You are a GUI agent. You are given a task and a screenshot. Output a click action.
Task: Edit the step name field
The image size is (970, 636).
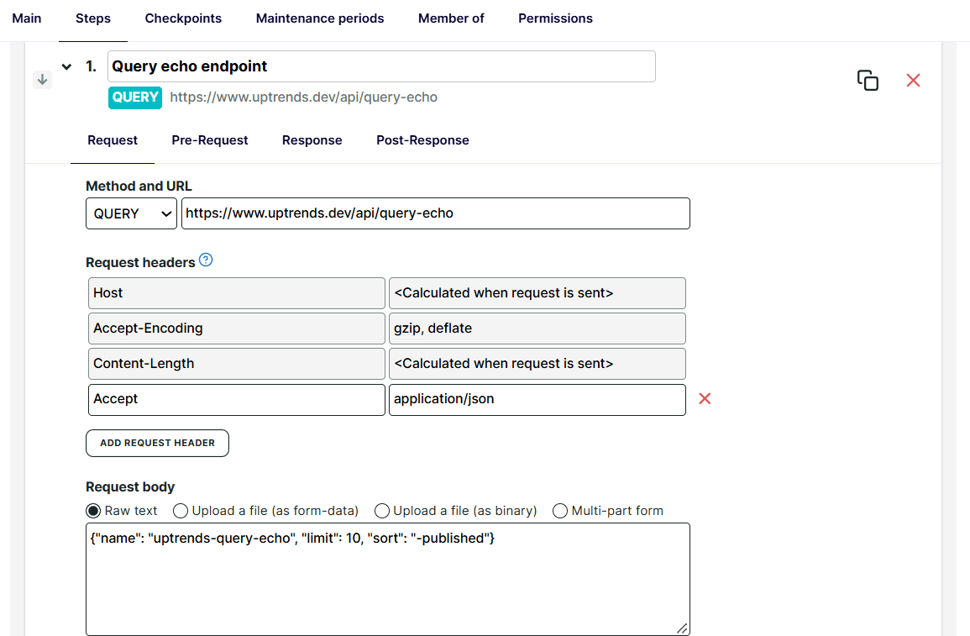click(x=381, y=66)
